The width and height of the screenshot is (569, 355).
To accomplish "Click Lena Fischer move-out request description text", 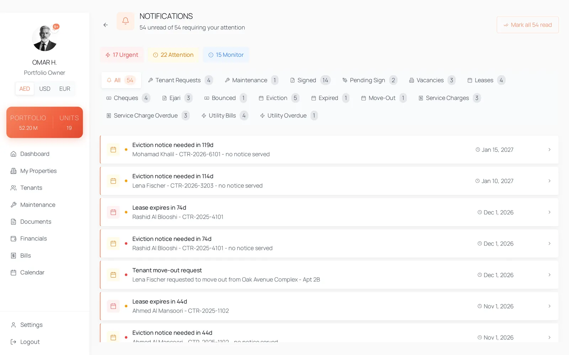I will pyautogui.click(x=226, y=280).
